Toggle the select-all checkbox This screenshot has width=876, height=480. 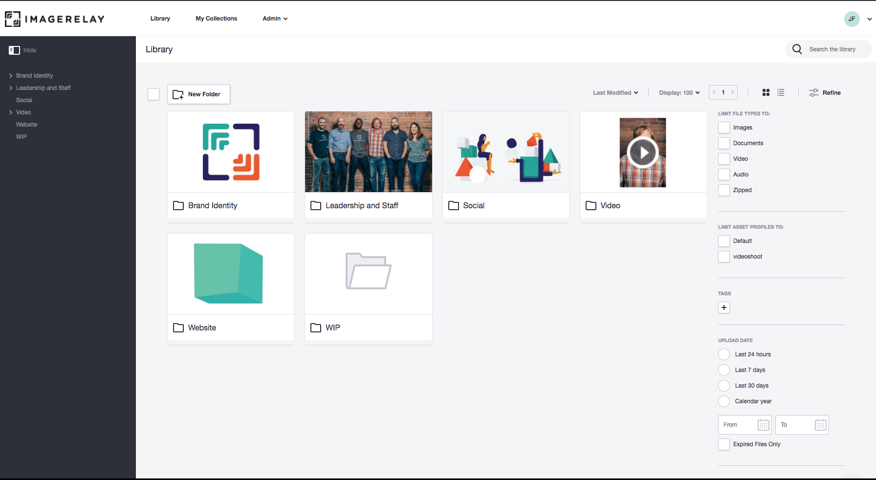tap(153, 94)
